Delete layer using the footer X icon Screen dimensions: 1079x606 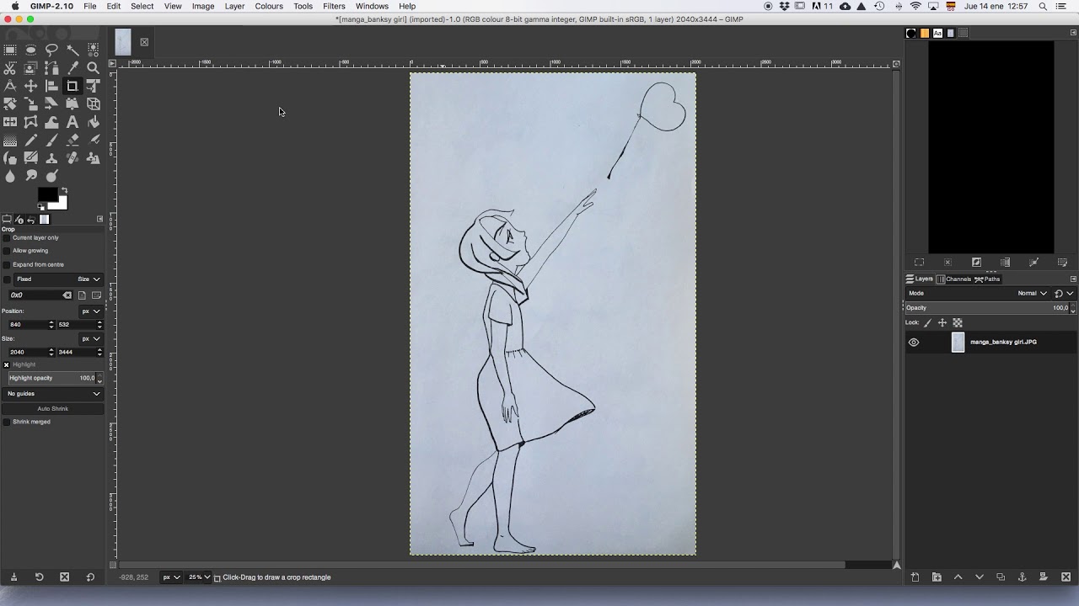(x=1066, y=577)
